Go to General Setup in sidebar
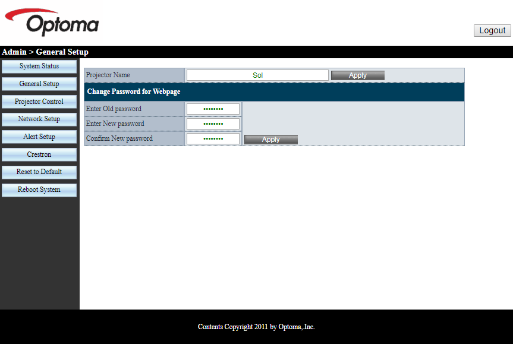This screenshot has width=513, height=344. pos(39,84)
